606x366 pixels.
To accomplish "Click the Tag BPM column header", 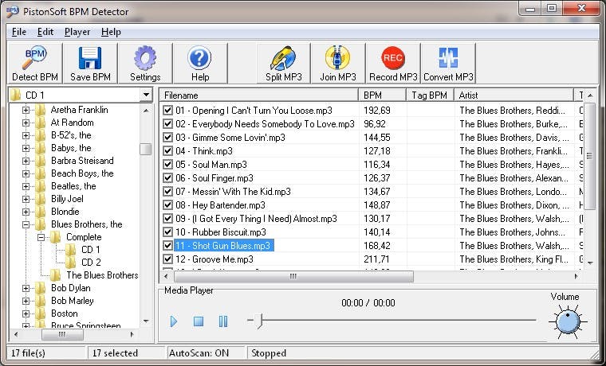I will click(x=430, y=95).
